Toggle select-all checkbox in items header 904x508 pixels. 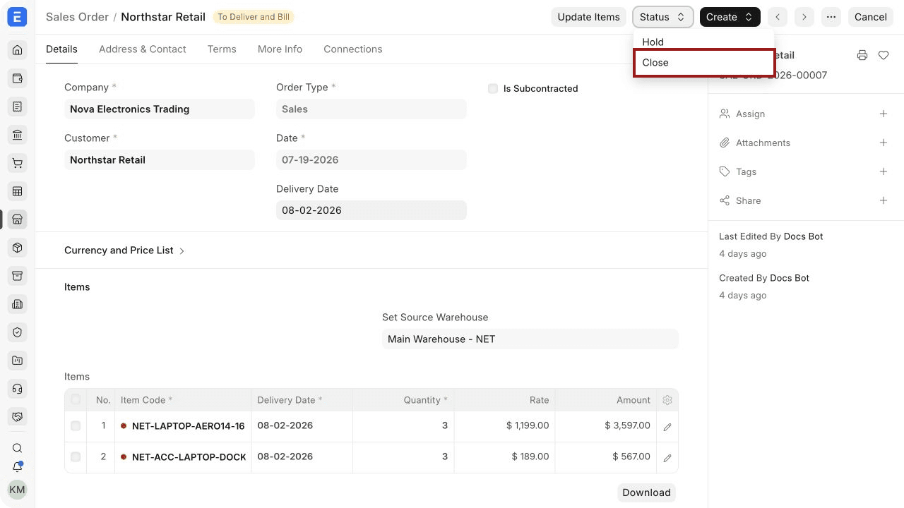(76, 400)
